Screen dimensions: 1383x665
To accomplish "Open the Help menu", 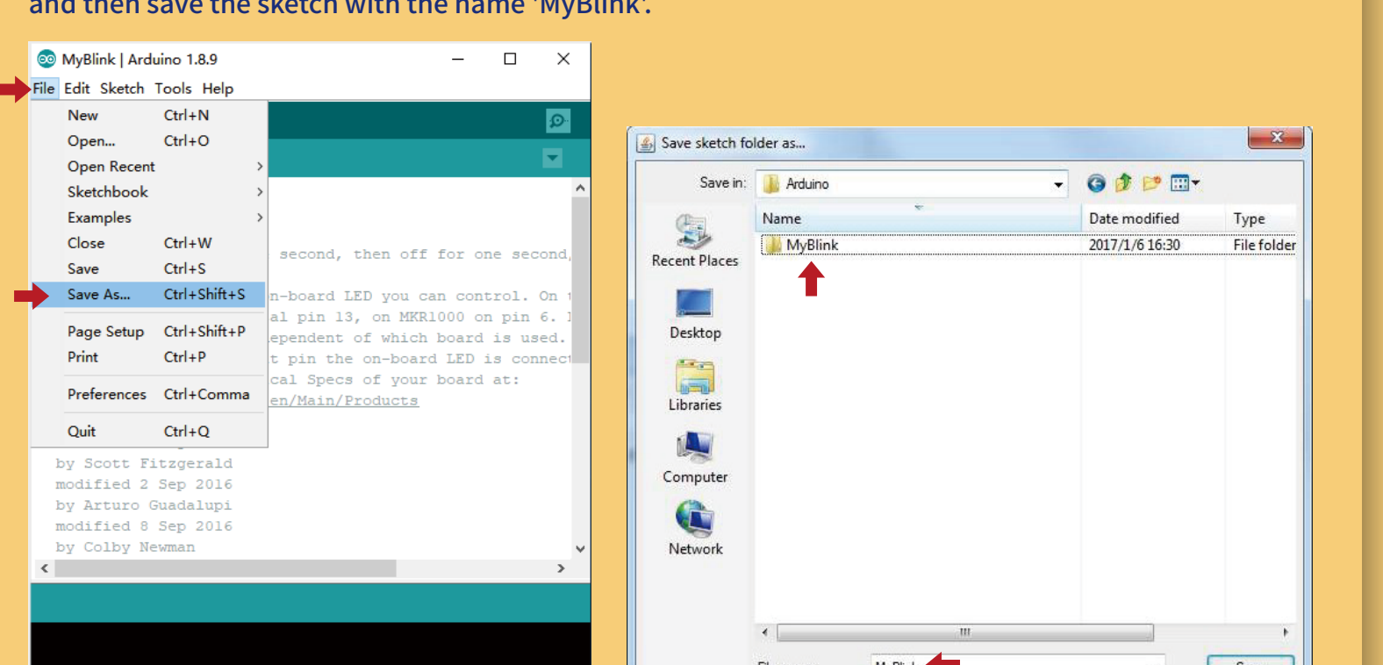I will click(x=218, y=89).
